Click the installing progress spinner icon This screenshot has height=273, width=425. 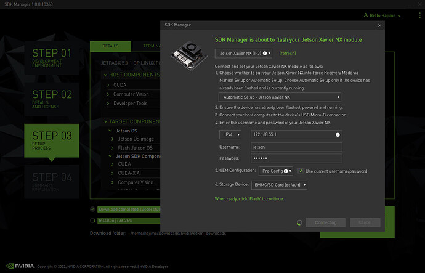92,221
